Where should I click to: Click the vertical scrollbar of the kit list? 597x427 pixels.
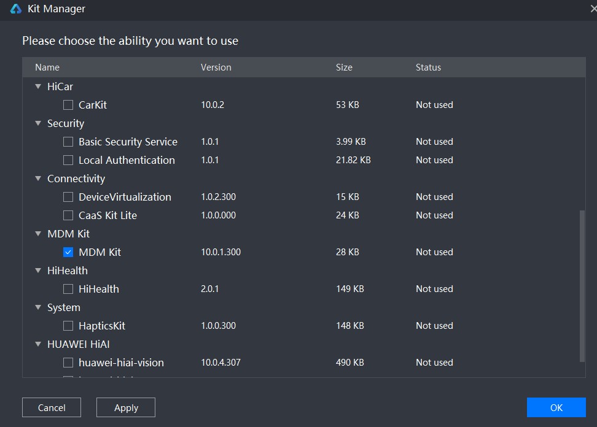(582, 286)
